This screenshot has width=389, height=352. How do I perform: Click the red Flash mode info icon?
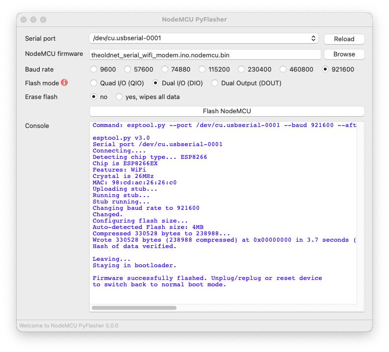click(64, 82)
